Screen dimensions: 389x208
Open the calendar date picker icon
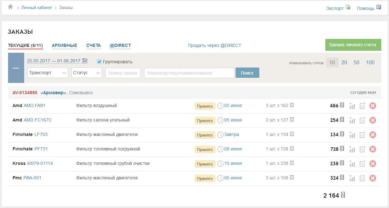click(85, 61)
